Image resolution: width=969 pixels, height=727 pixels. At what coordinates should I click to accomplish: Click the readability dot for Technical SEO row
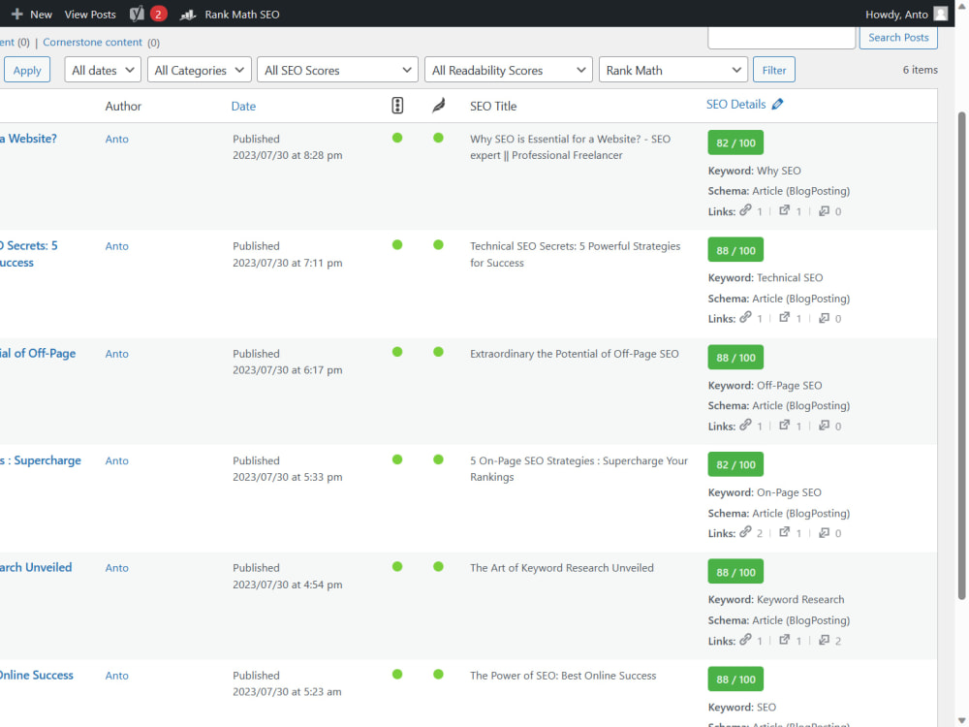[438, 245]
